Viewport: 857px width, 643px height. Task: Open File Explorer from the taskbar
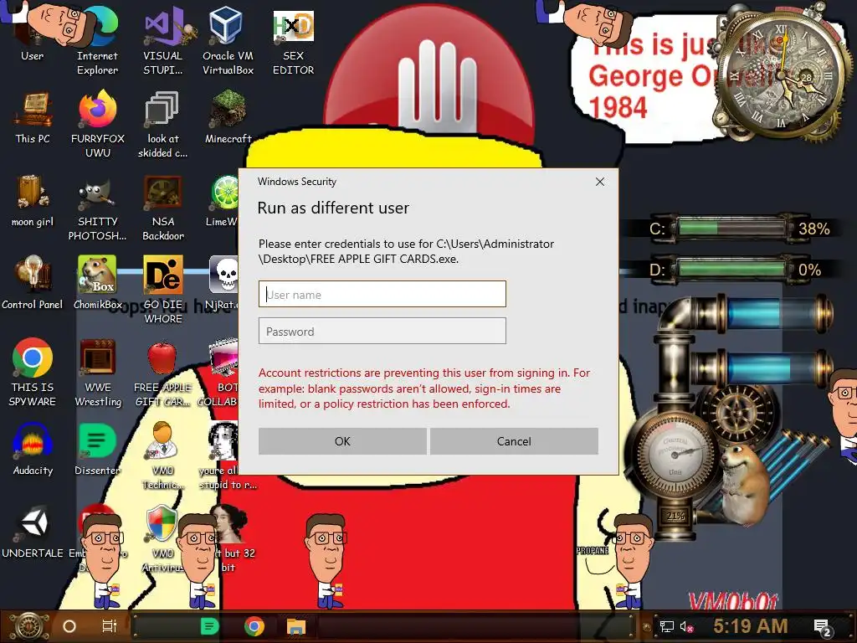pyautogui.click(x=295, y=626)
